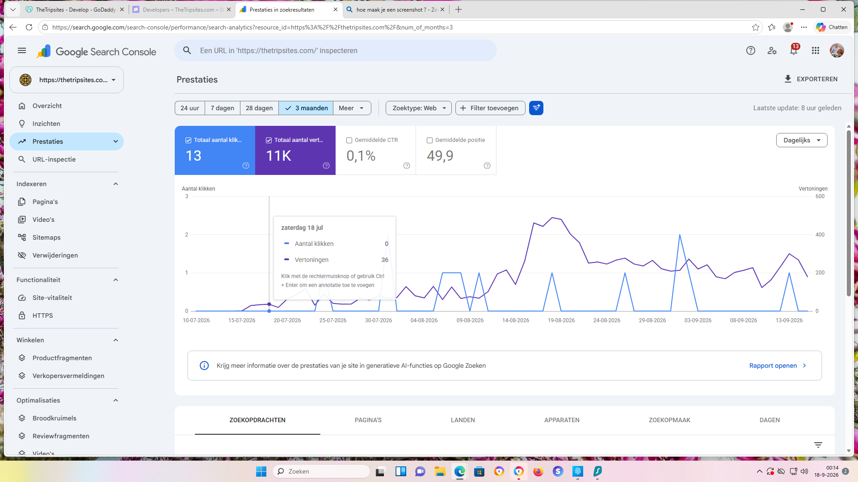Open the Meer date range dropdown
Image resolution: width=858 pixels, height=482 pixels.
coord(352,108)
